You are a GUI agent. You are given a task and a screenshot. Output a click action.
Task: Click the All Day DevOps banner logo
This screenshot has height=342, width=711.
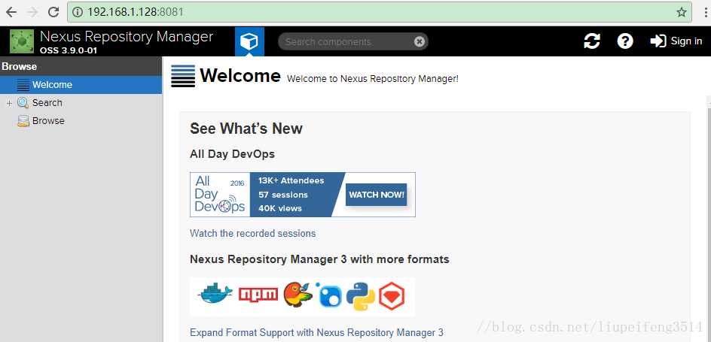point(220,195)
